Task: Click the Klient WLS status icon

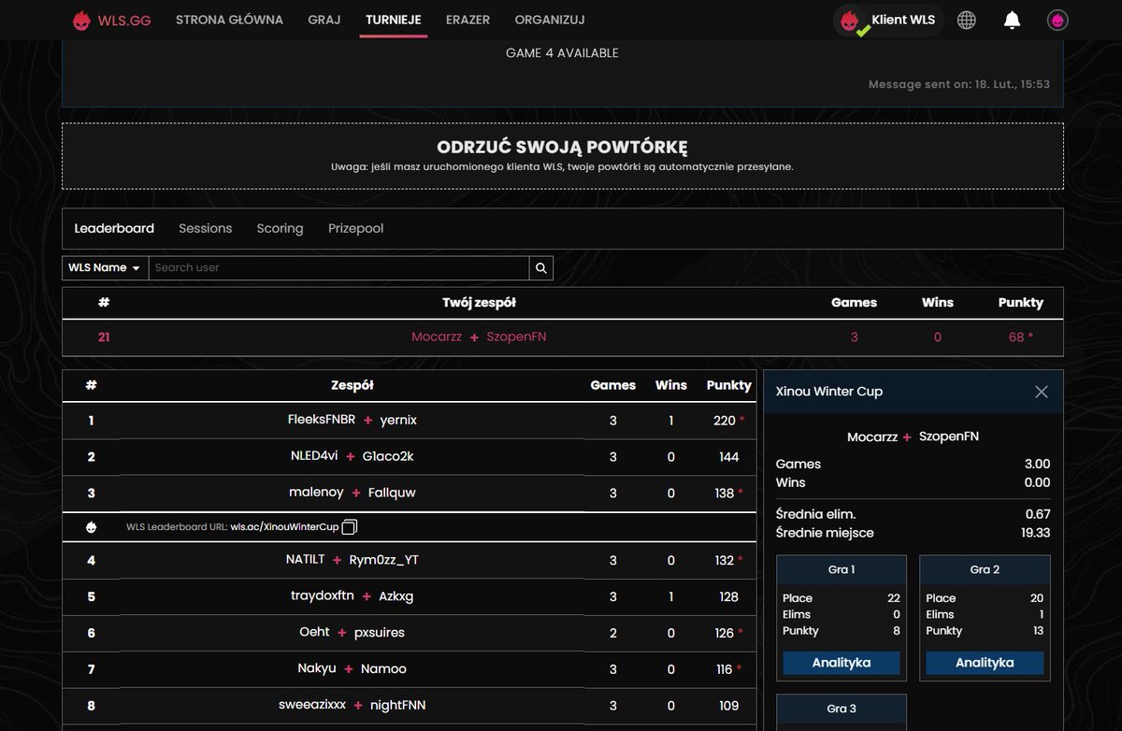Action: (850, 21)
